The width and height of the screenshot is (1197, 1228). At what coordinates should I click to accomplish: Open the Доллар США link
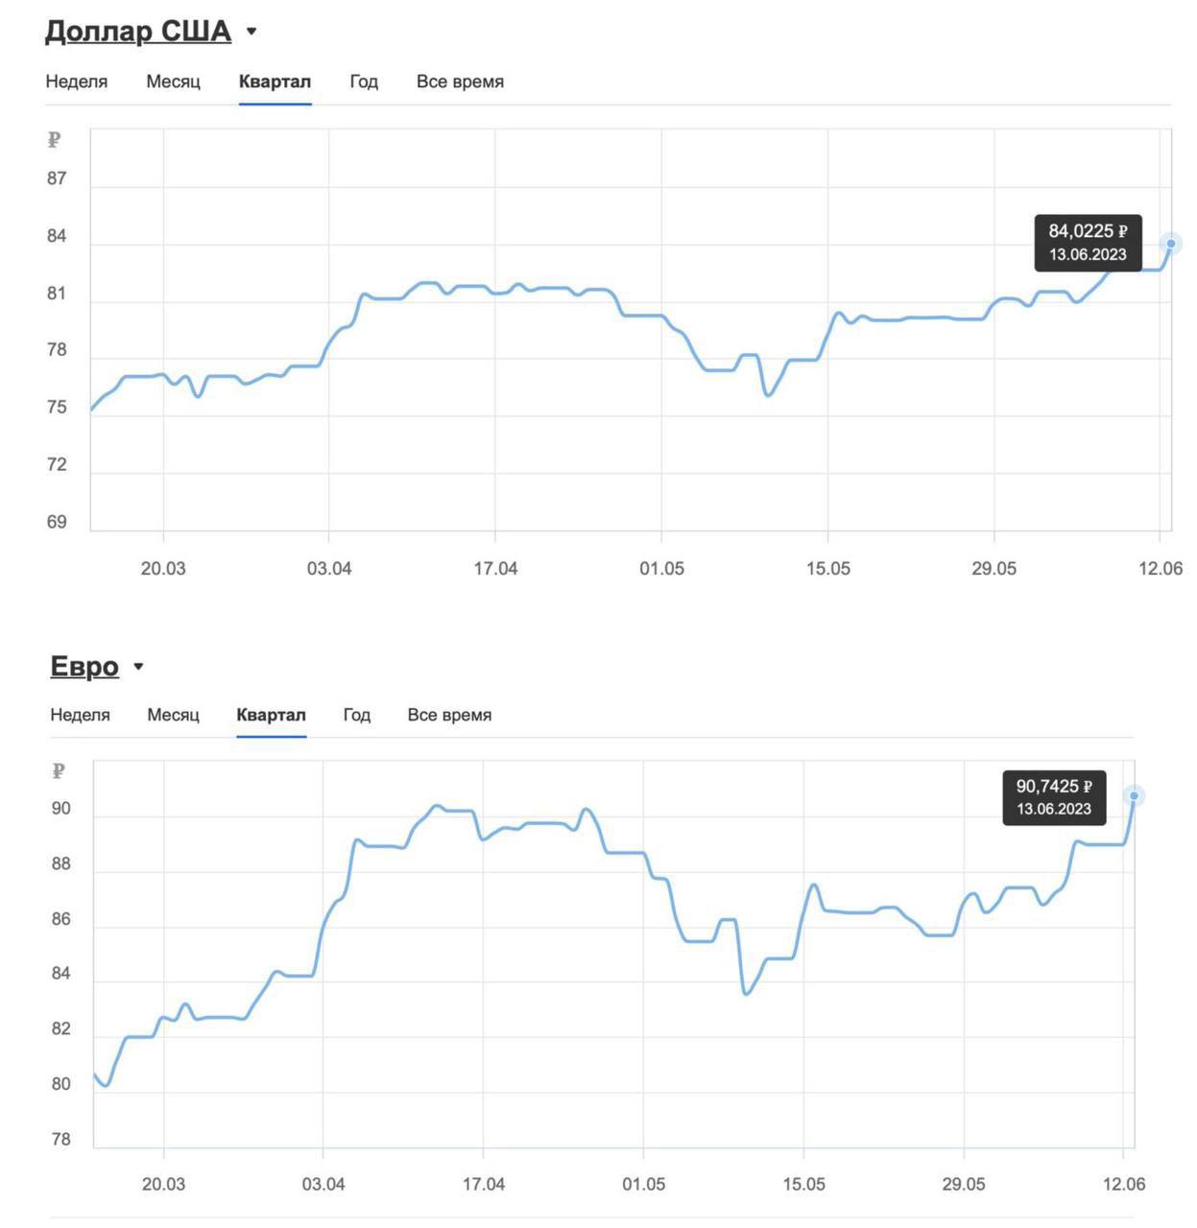(x=137, y=29)
